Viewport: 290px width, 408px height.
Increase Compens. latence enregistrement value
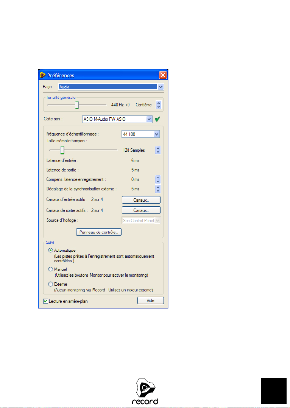(158, 178)
